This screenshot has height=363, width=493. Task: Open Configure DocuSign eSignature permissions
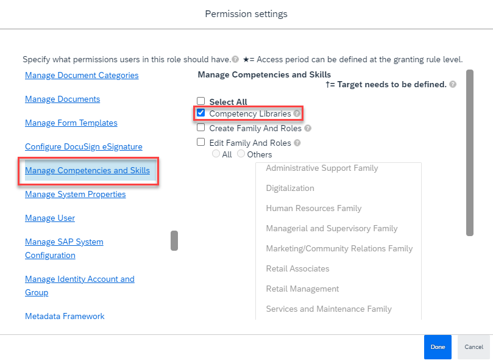coord(83,146)
